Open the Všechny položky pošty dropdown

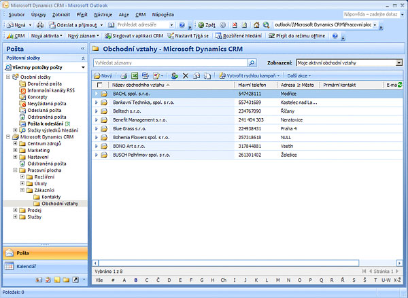[x=83, y=67]
